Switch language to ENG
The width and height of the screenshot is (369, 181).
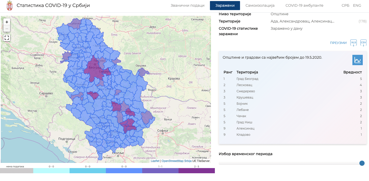357,5
